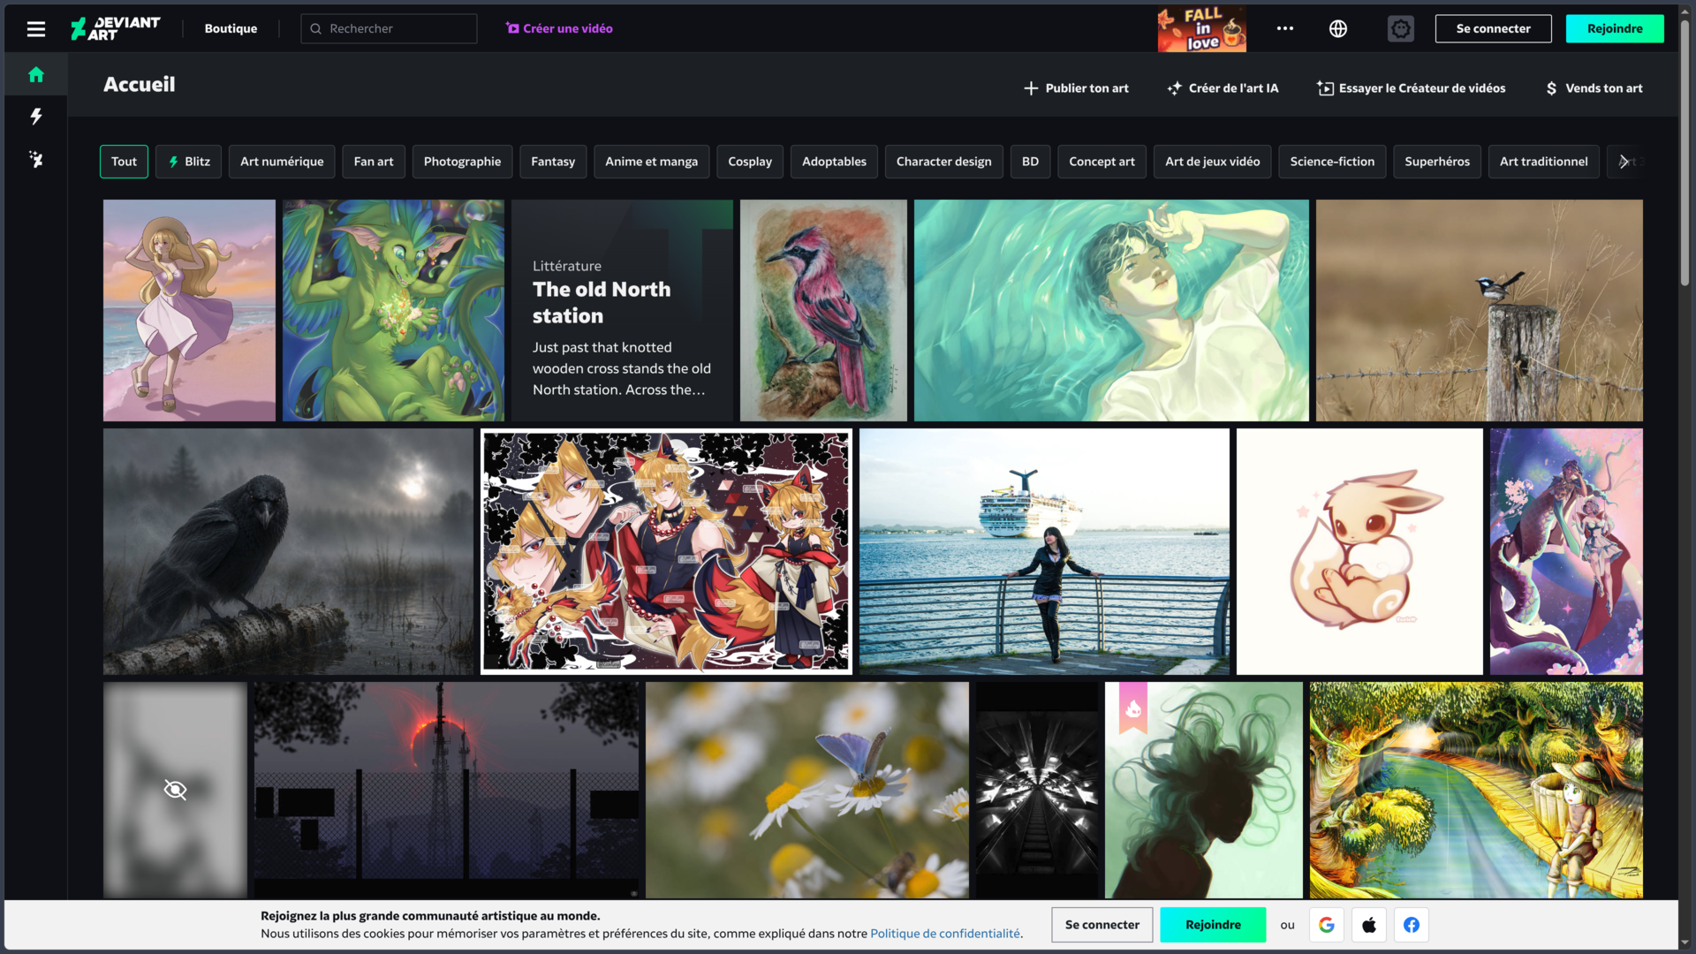The height and width of the screenshot is (954, 1696).
Task: Open the butterfly on daisy photo
Action: pyautogui.click(x=807, y=790)
